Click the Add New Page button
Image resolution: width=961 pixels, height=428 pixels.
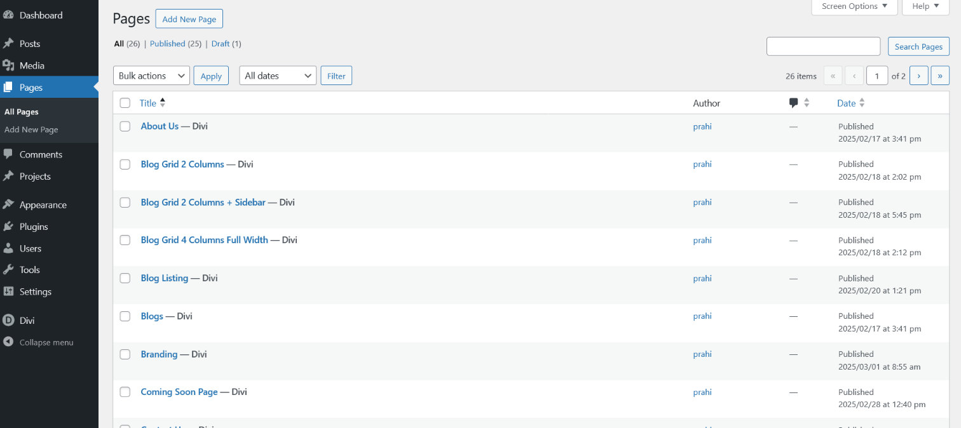(189, 19)
